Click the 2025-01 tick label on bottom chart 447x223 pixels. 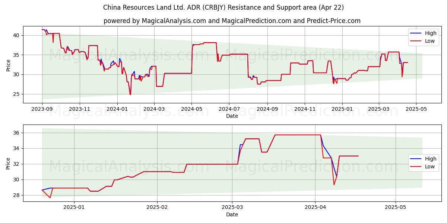74,208
